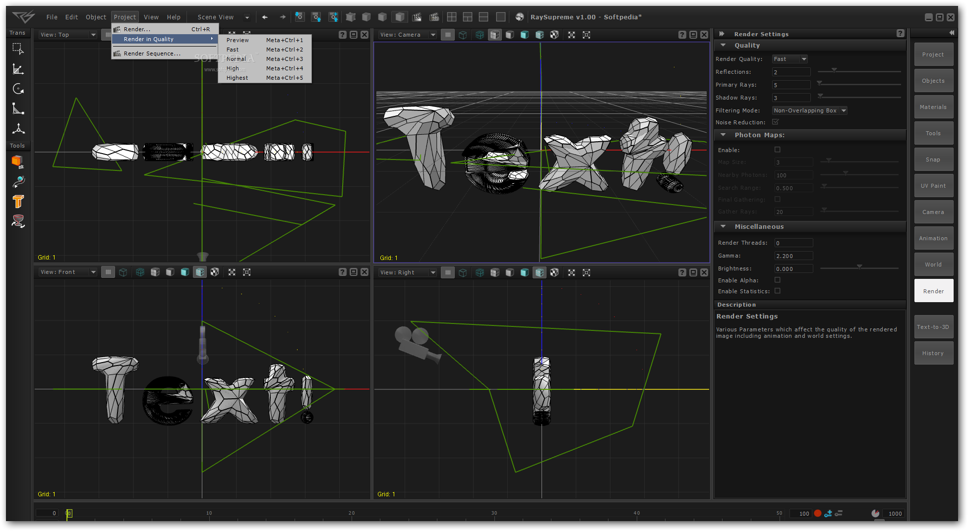
Task: Click the render clapperboard icon
Action: point(417,17)
